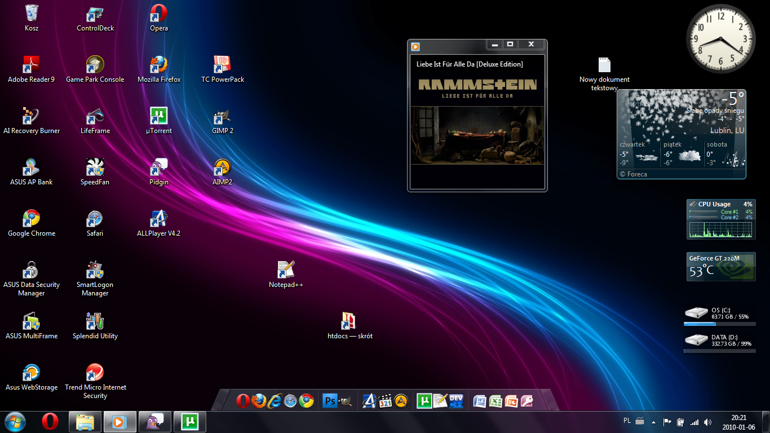Image resolution: width=770 pixels, height=433 pixels.
Task: Open the GIMP 2 desktop shortcut
Action: pos(223,117)
